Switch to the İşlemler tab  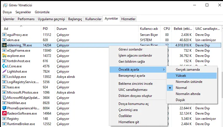[9, 19]
